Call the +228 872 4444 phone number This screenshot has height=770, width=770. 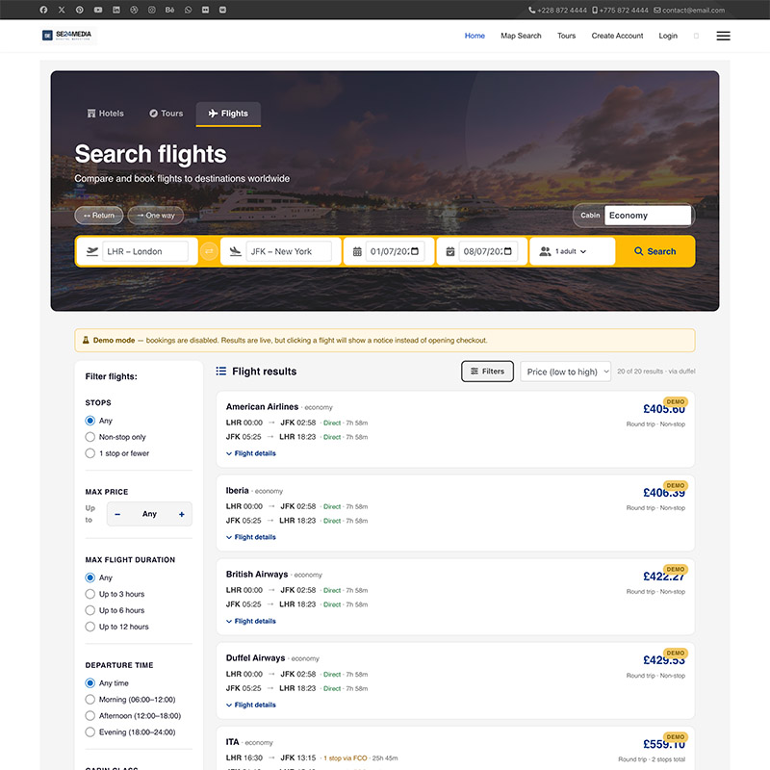[x=557, y=11]
